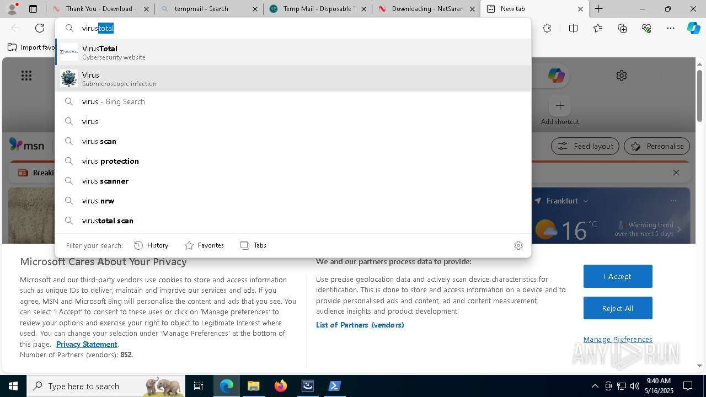Add a shortcut with the plus tile
Viewport: 706px width, 397px height.
coord(560,105)
